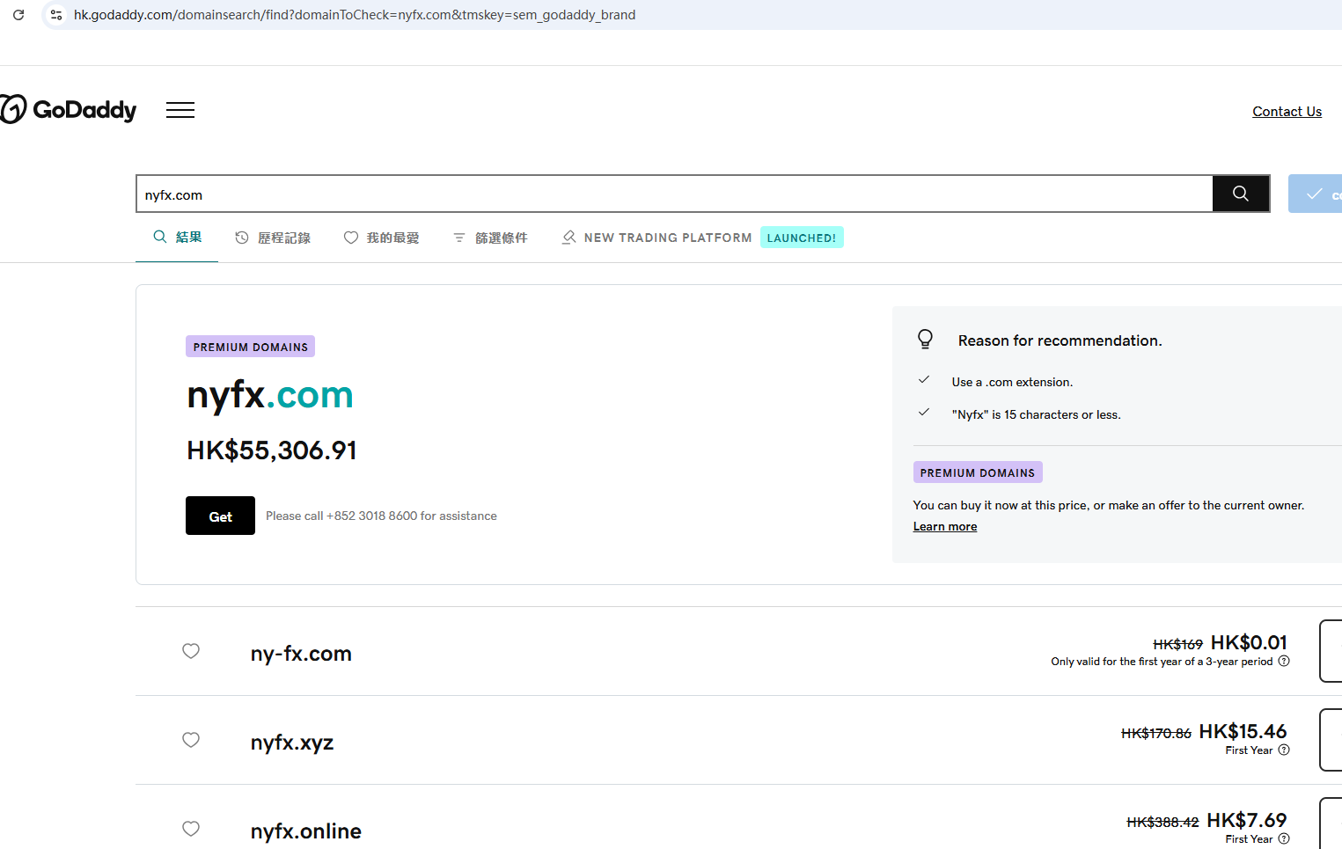
Task: Open New Trading Platform tab
Action: (x=656, y=238)
